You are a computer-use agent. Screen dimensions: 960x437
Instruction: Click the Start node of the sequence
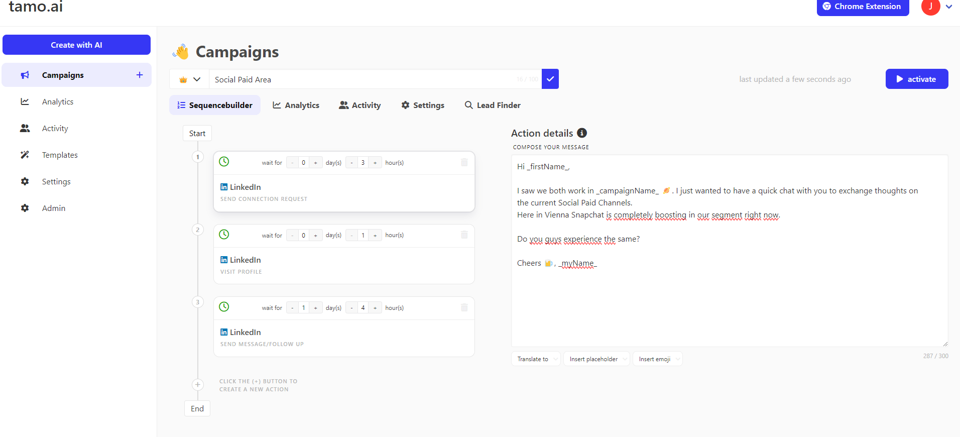coord(197,133)
